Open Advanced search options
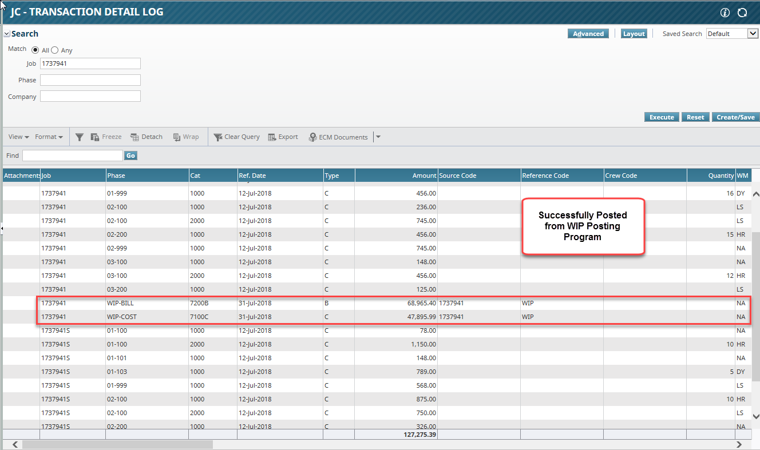This screenshot has height=450, width=760. (x=588, y=33)
